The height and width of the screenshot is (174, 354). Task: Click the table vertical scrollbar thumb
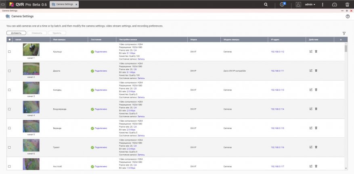point(346,48)
